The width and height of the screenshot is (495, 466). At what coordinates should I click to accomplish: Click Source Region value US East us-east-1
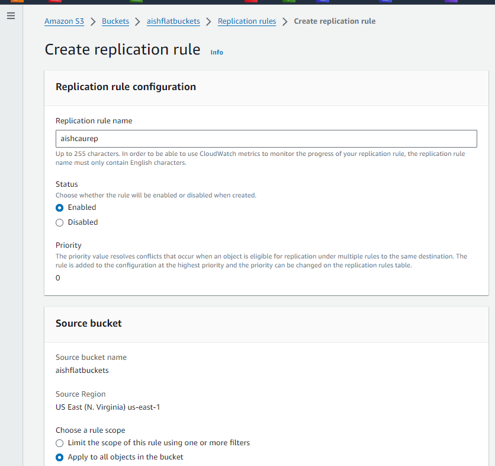click(x=108, y=407)
